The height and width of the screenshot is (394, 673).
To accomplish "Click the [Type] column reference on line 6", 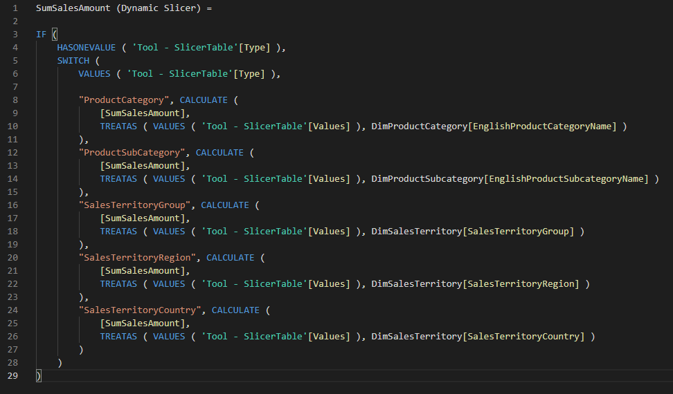I will coord(249,74).
